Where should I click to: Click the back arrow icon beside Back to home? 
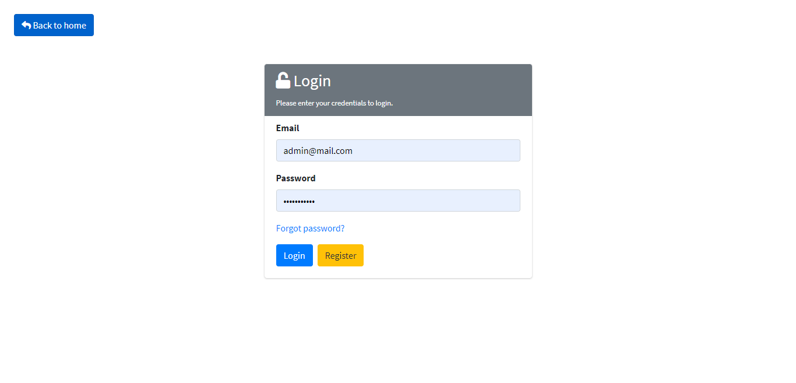click(26, 25)
